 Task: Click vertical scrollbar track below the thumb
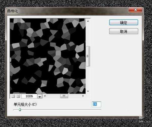88,78
